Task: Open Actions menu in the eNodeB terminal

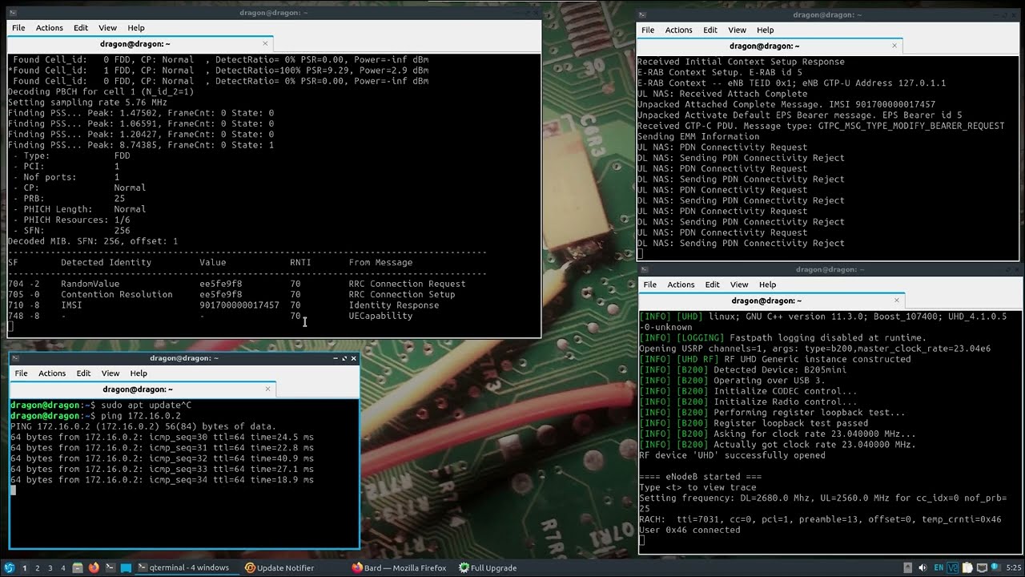Action: 681,284
